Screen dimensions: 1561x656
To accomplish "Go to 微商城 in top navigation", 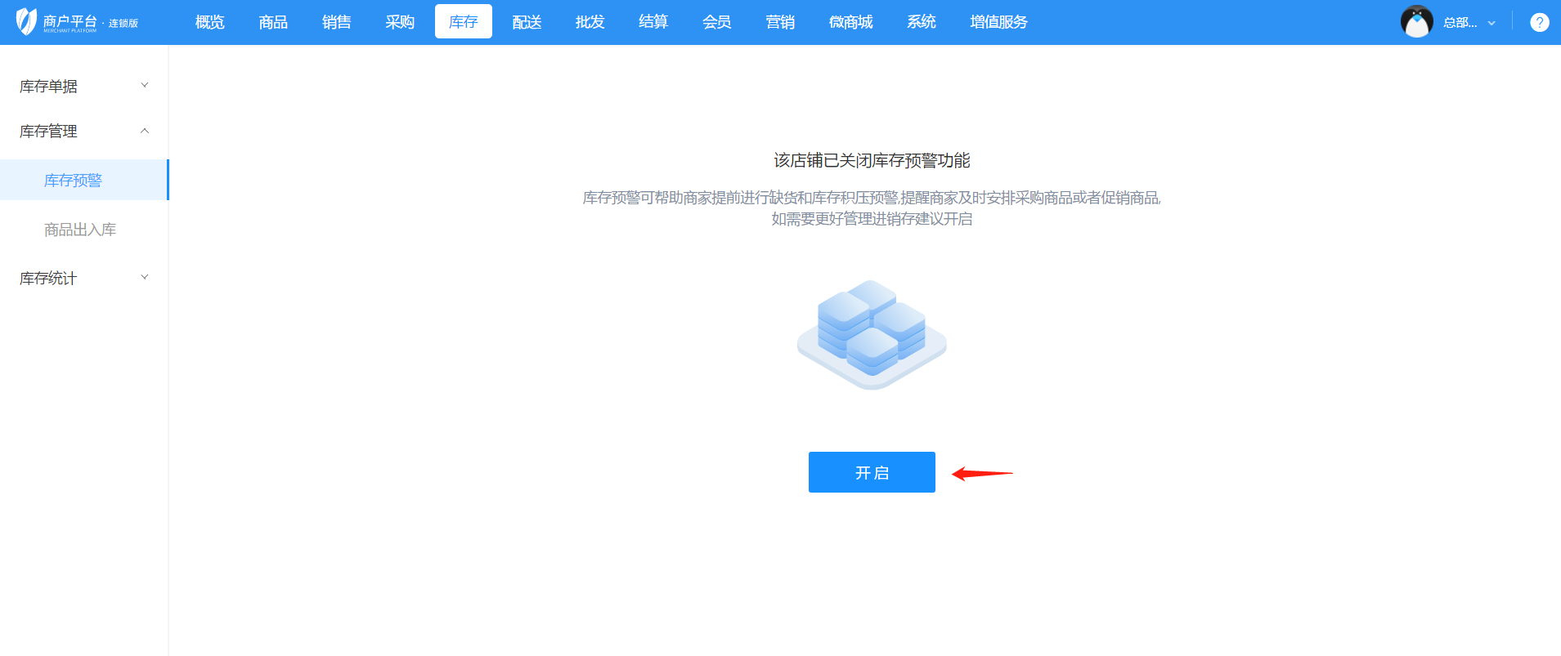I will [850, 22].
